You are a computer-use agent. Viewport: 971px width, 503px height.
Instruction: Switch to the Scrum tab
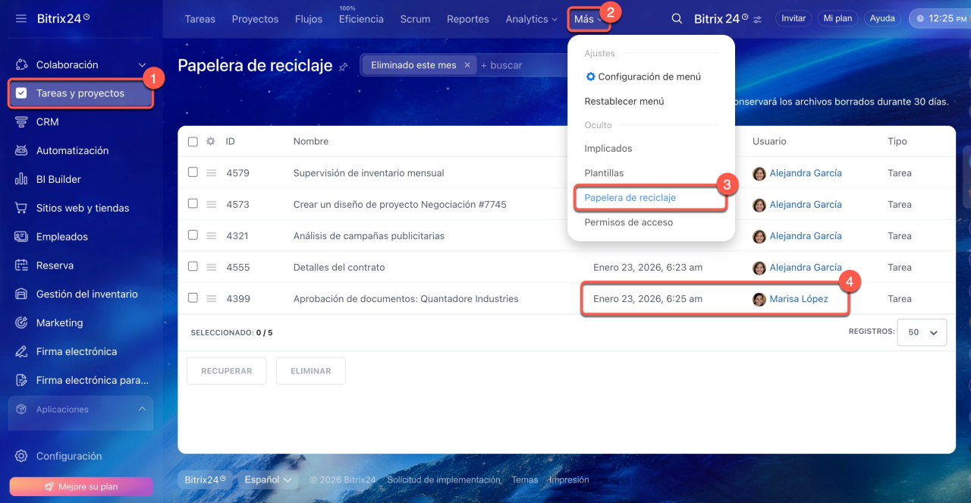click(415, 19)
